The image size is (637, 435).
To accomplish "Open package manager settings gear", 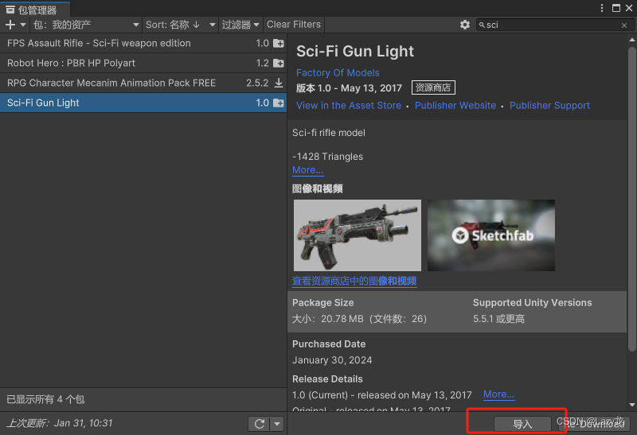I will click(x=465, y=25).
